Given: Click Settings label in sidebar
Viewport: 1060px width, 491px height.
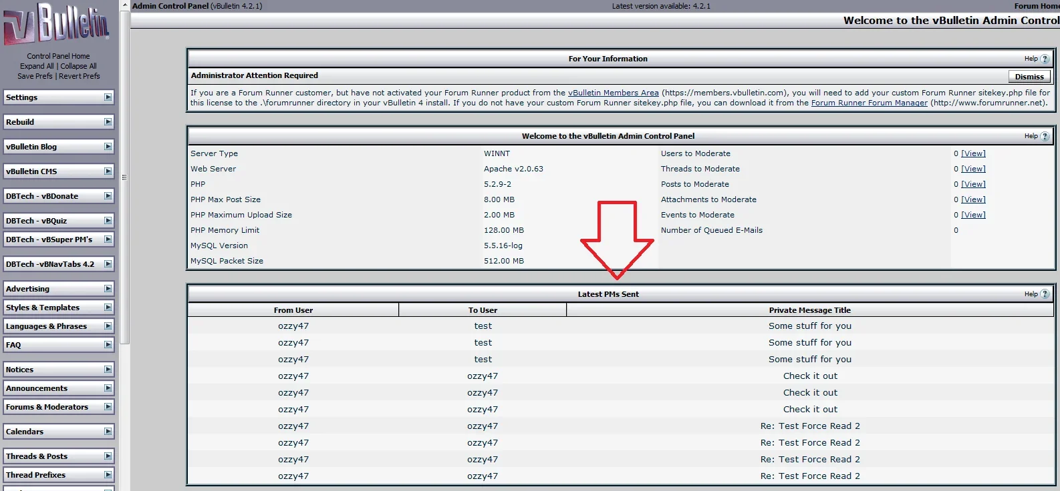Looking at the screenshot, I should [21, 97].
